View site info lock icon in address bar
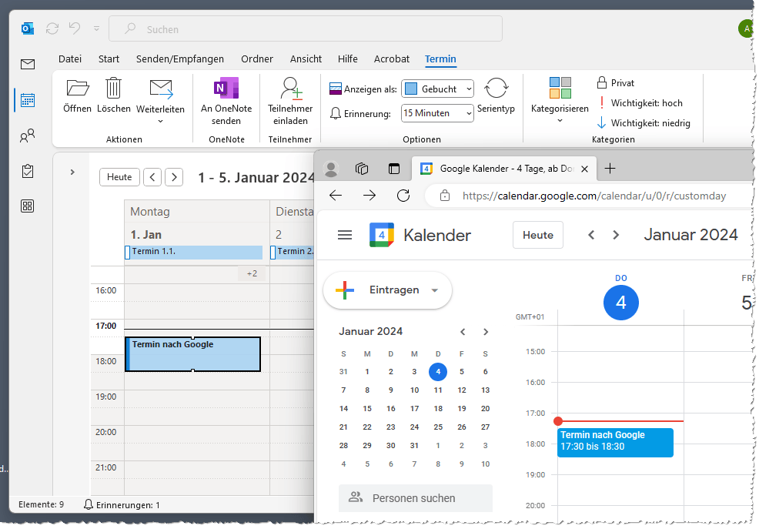Screen dimensions: 759x529 click(445, 196)
